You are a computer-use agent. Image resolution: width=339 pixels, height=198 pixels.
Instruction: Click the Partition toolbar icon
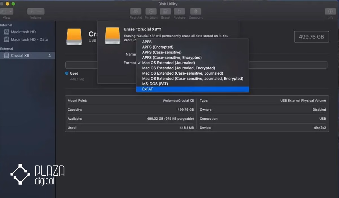(151, 11)
